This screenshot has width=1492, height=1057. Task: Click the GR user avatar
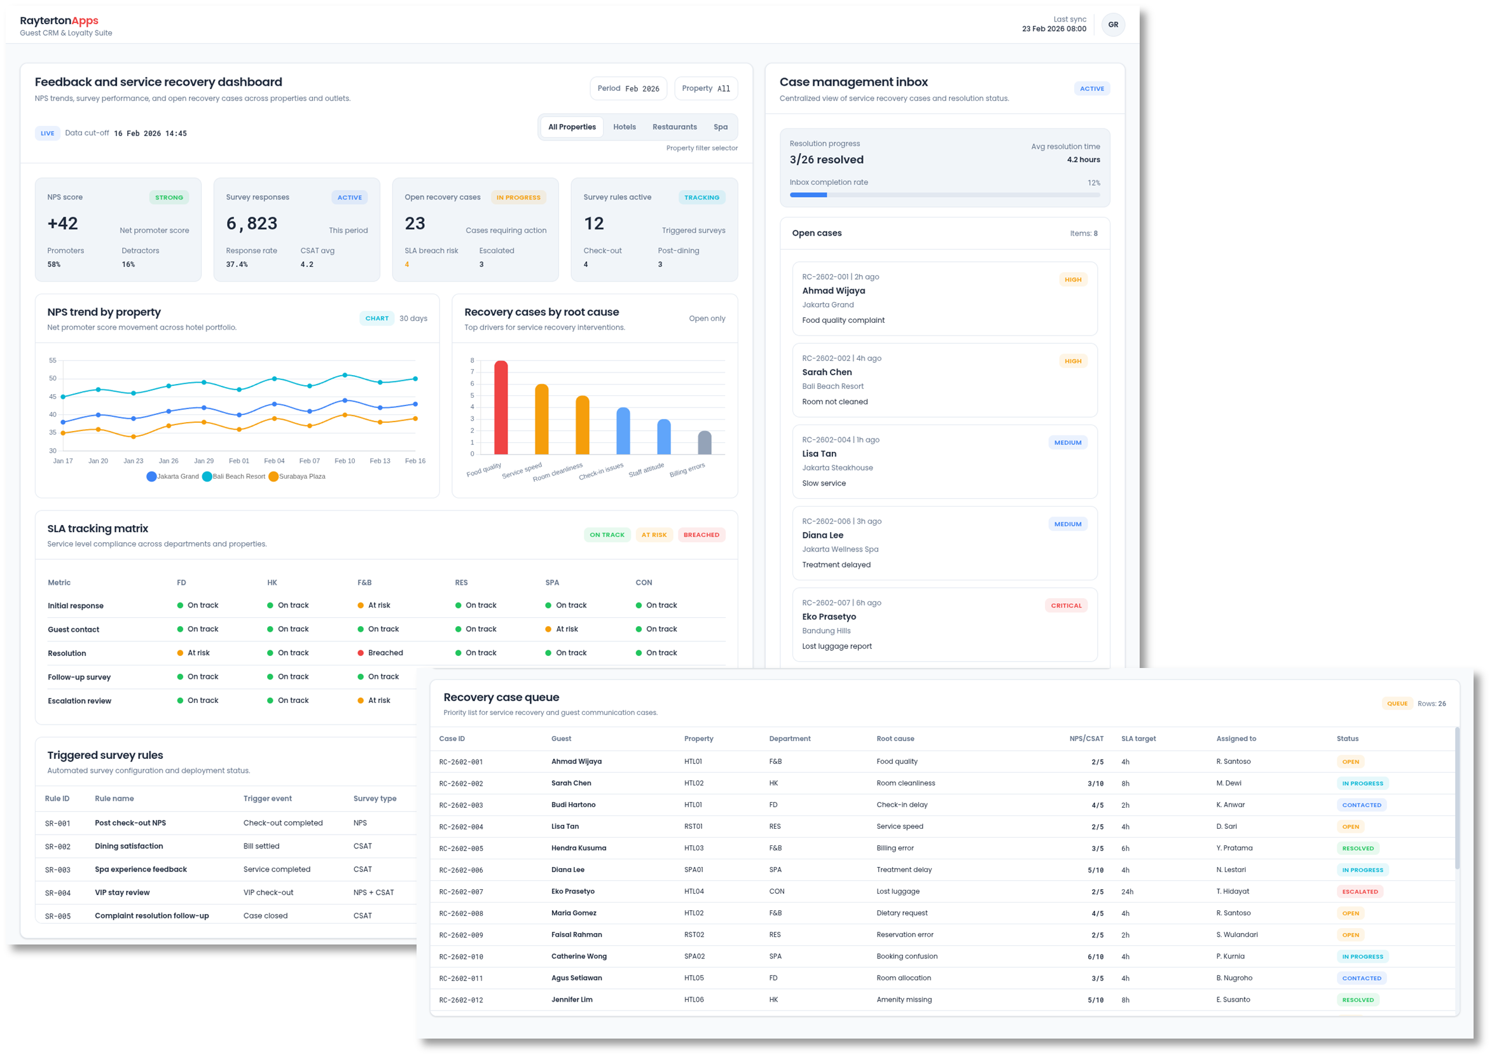click(x=1114, y=24)
